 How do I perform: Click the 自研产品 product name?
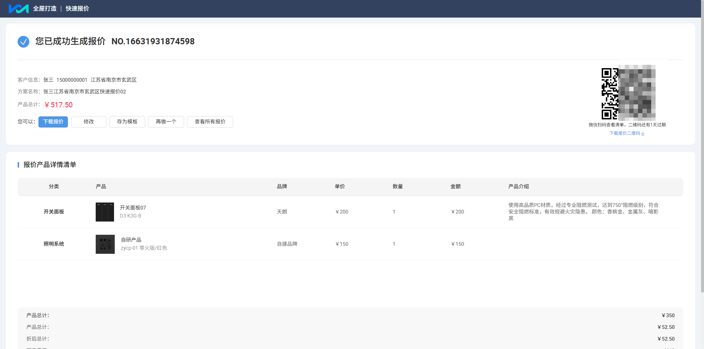pyautogui.click(x=131, y=240)
